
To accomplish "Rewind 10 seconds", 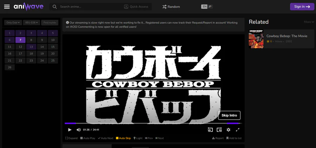I will coord(210,130).
